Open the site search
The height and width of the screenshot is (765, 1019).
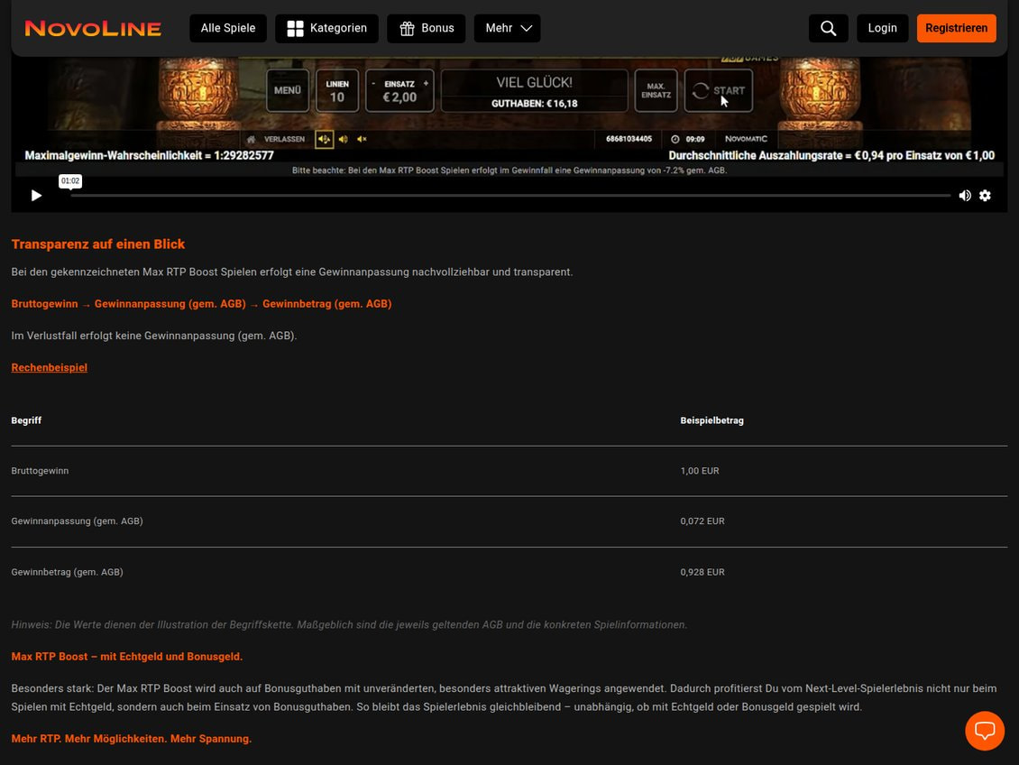click(x=829, y=29)
